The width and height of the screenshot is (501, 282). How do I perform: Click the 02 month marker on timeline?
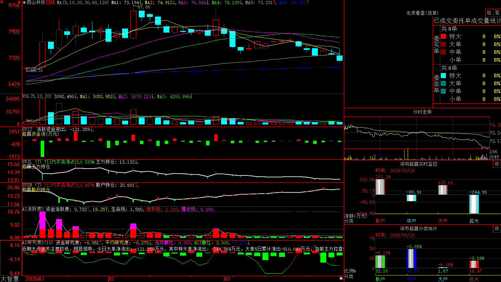(x=111, y=279)
